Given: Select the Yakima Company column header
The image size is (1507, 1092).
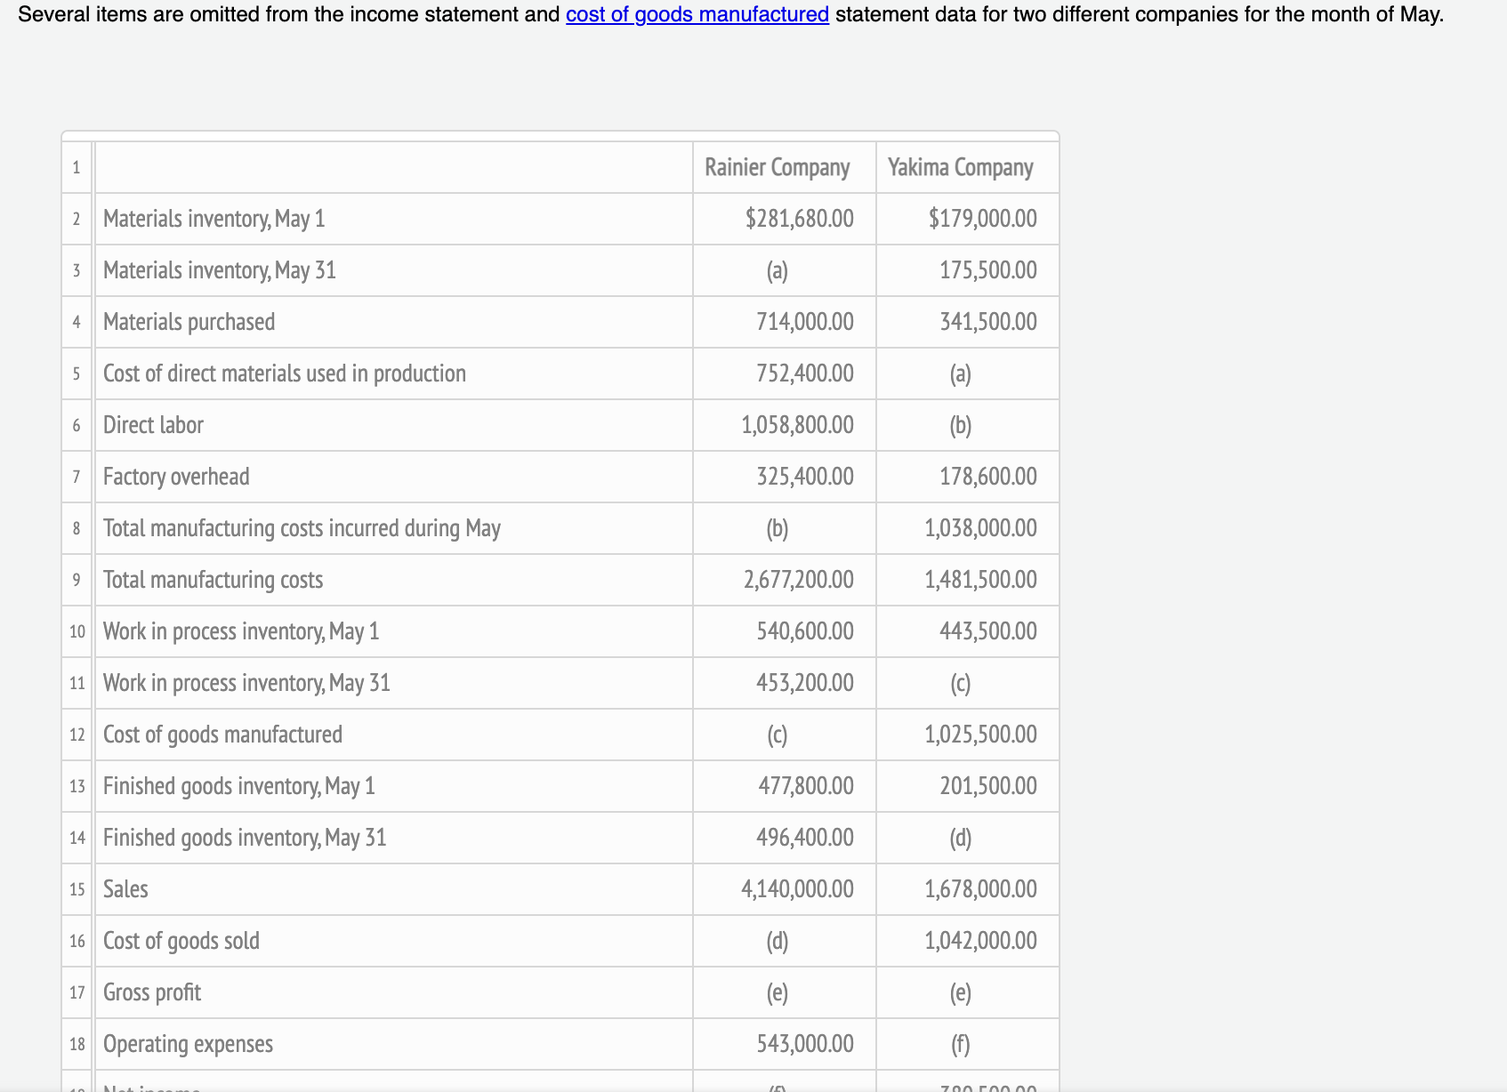Looking at the screenshot, I should pos(961,167).
